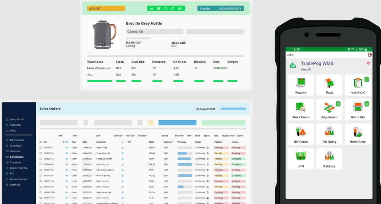Open the pink settings gear on the phone

tap(368, 63)
